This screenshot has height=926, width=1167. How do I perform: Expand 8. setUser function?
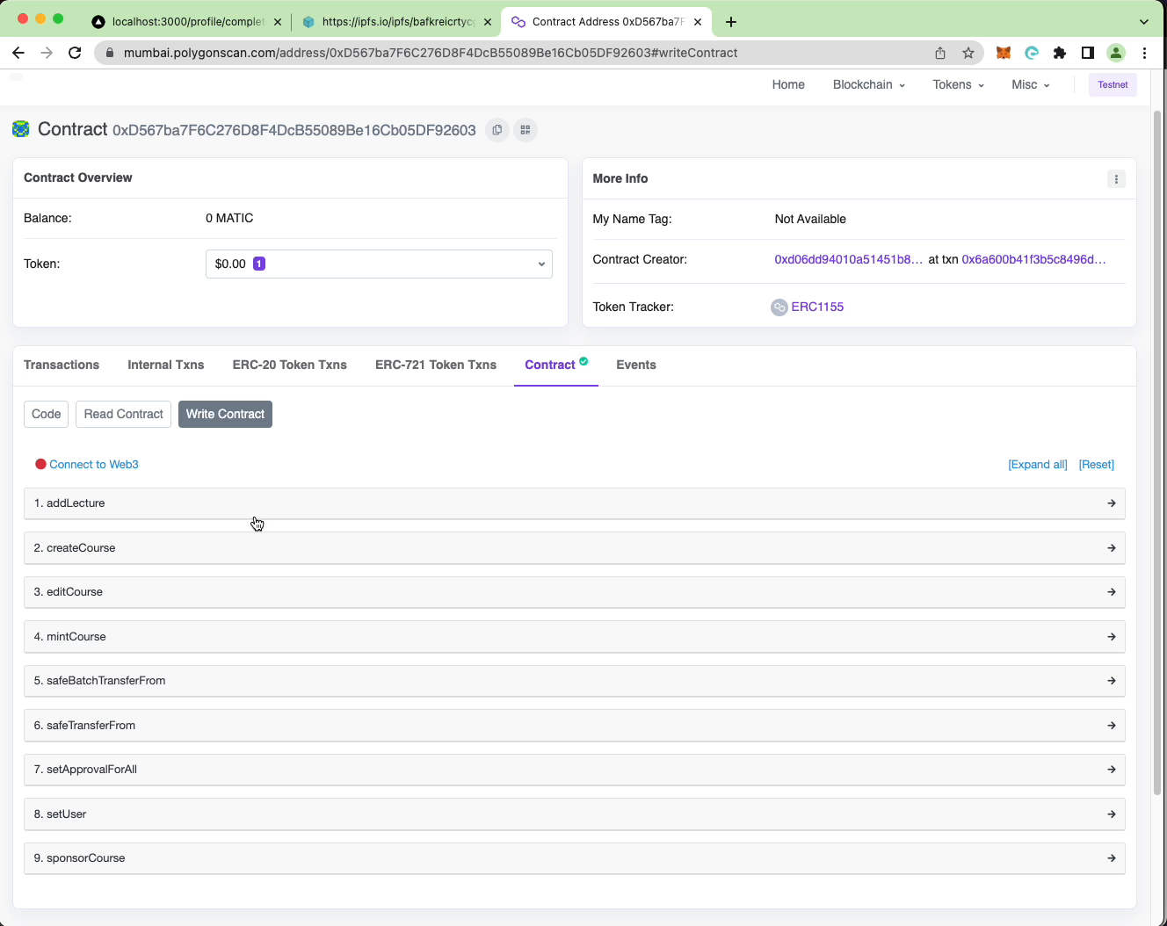[x=575, y=814]
